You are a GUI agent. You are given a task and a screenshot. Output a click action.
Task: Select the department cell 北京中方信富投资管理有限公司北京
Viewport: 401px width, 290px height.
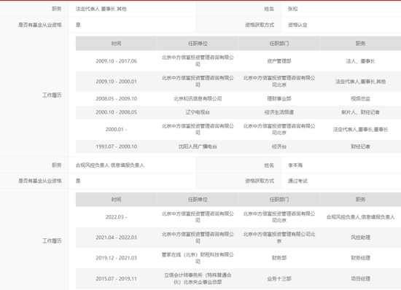[279, 238]
